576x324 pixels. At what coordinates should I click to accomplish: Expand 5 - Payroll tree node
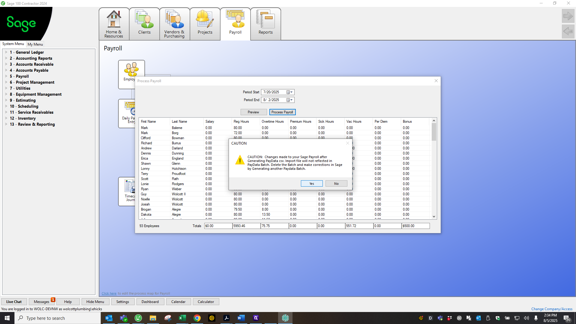click(6, 76)
